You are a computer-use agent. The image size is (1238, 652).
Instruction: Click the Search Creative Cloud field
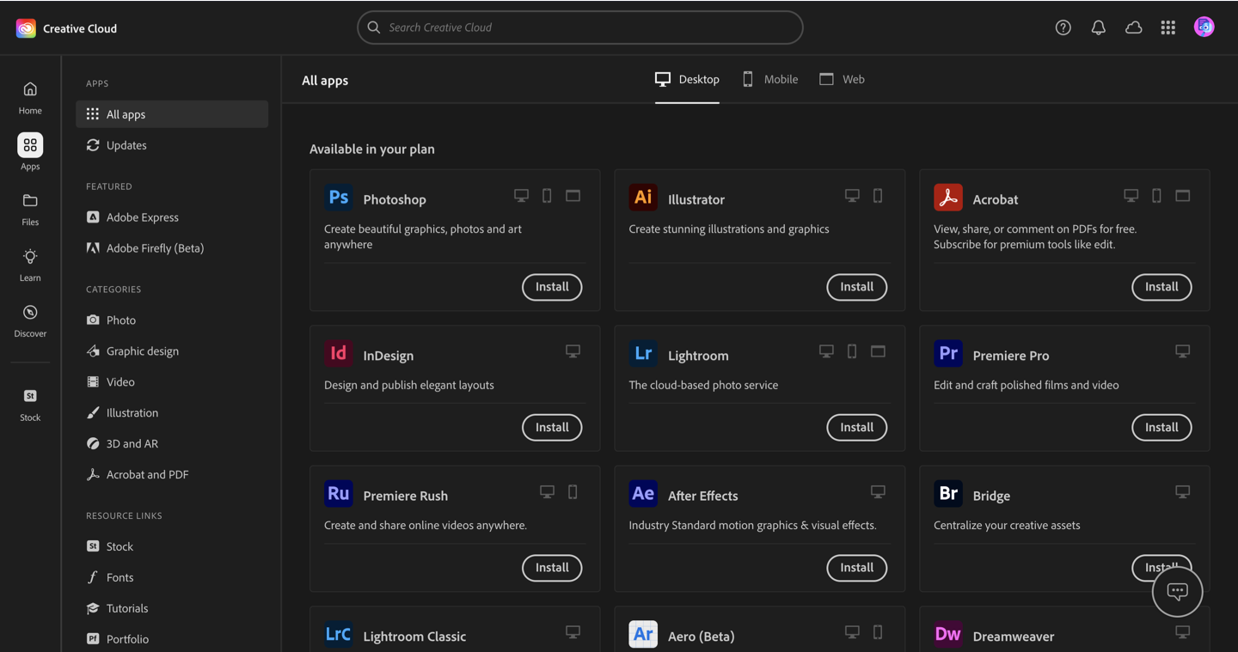point(580,27)
